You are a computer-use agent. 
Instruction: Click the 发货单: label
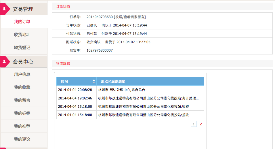click(x=76, y=50)
